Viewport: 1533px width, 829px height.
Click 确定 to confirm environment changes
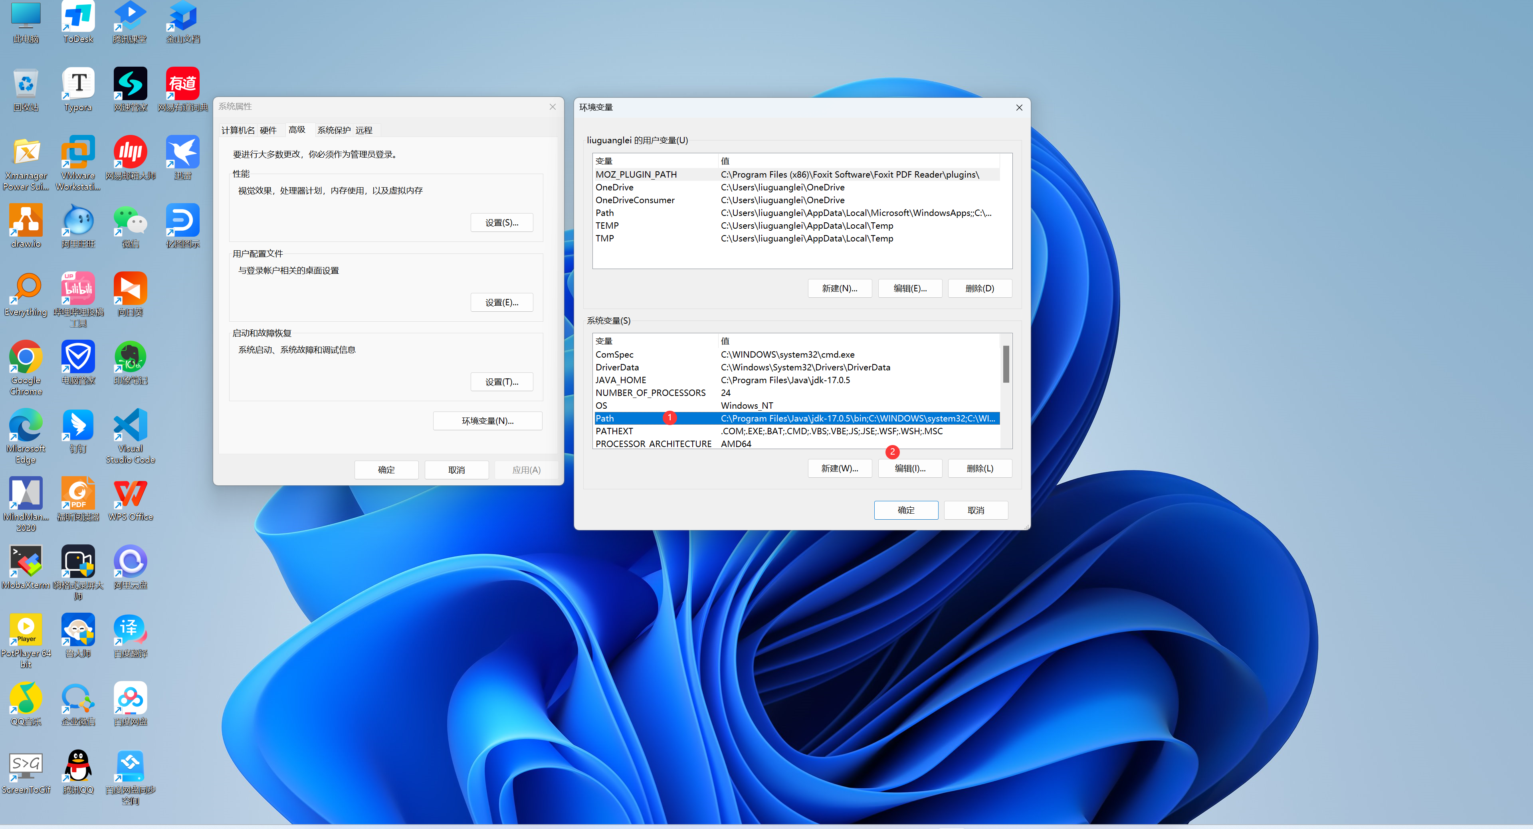click(x=904, y=508)
